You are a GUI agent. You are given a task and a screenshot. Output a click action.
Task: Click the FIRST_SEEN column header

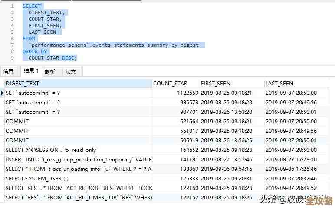tap(216, 84)
